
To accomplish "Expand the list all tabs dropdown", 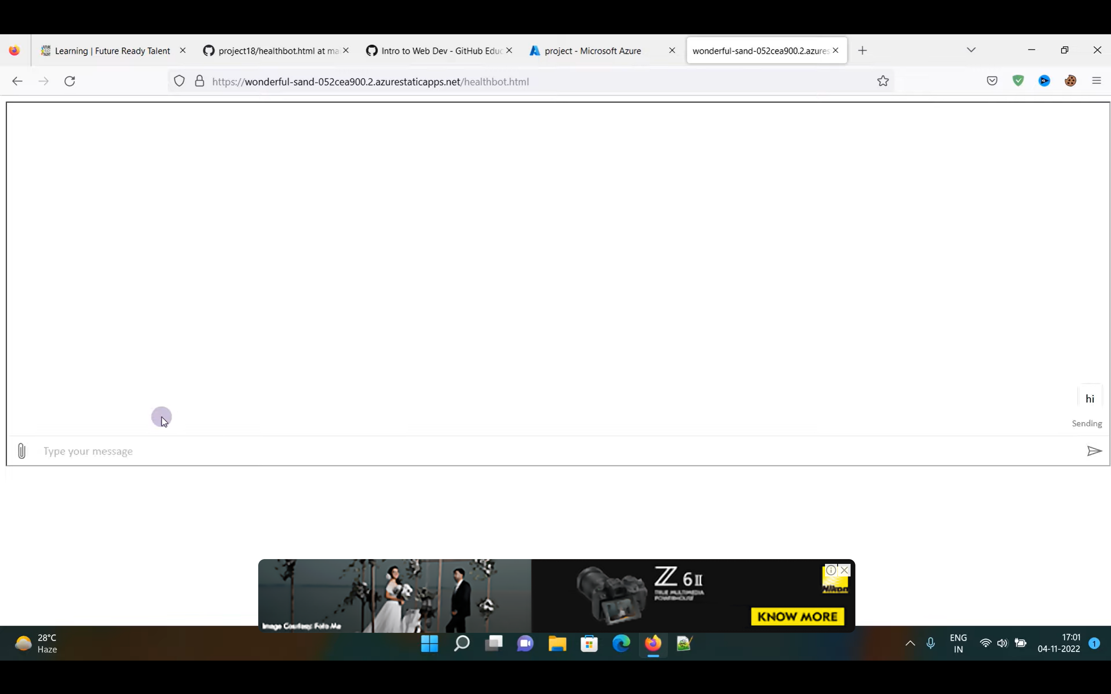I will (x=970, y=50).
